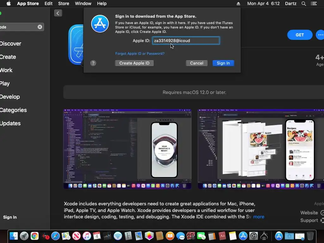This screenshot has width=324, height=243.
Task: Open the Dartz user menu
Action: click(291, 3)
